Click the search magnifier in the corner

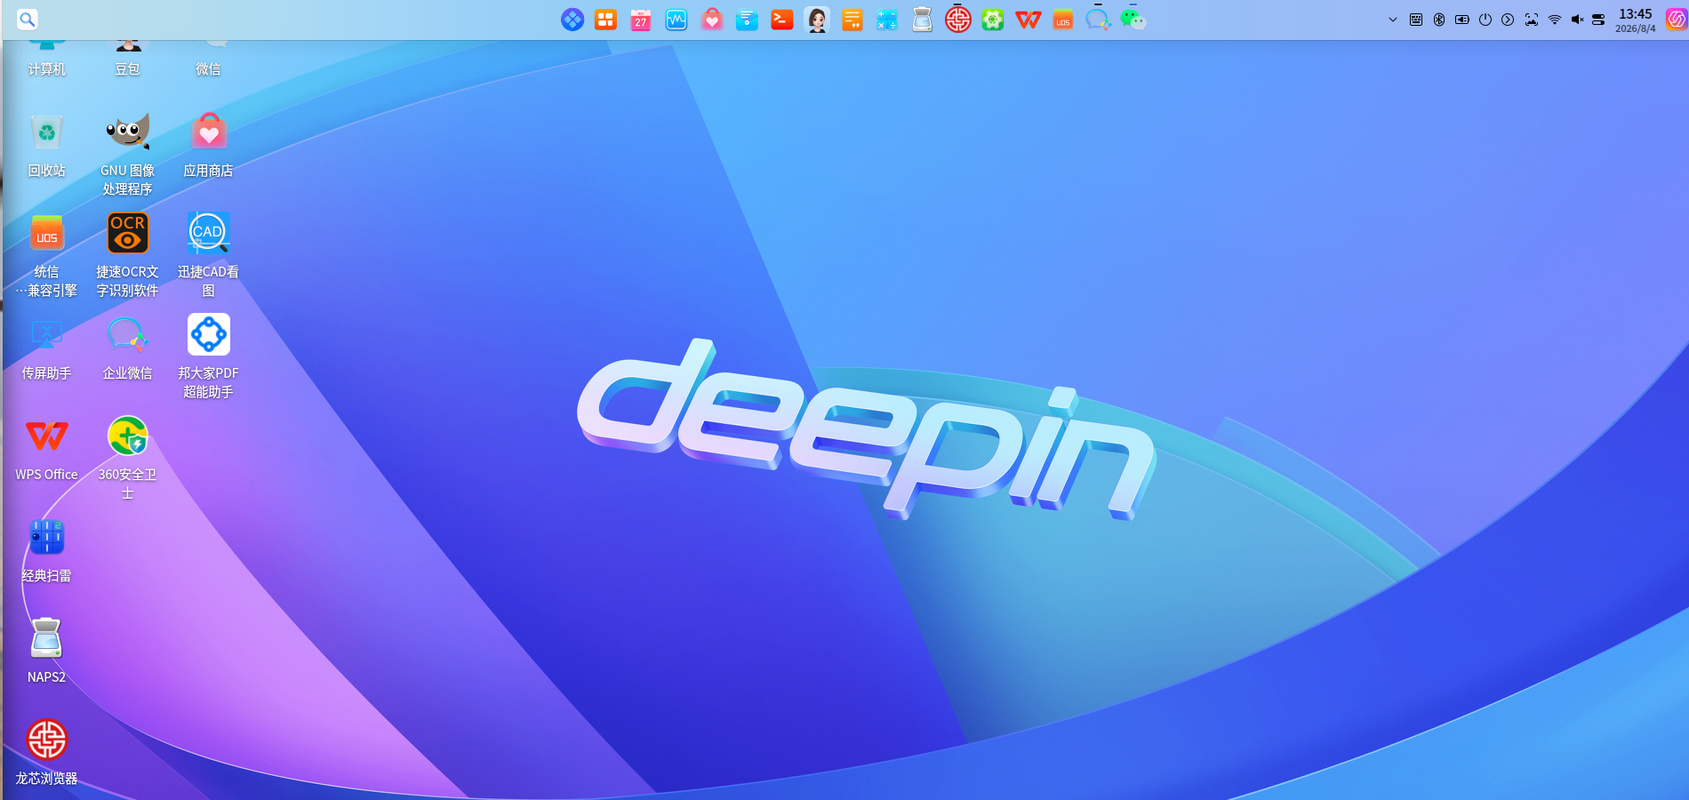point(28,19)
